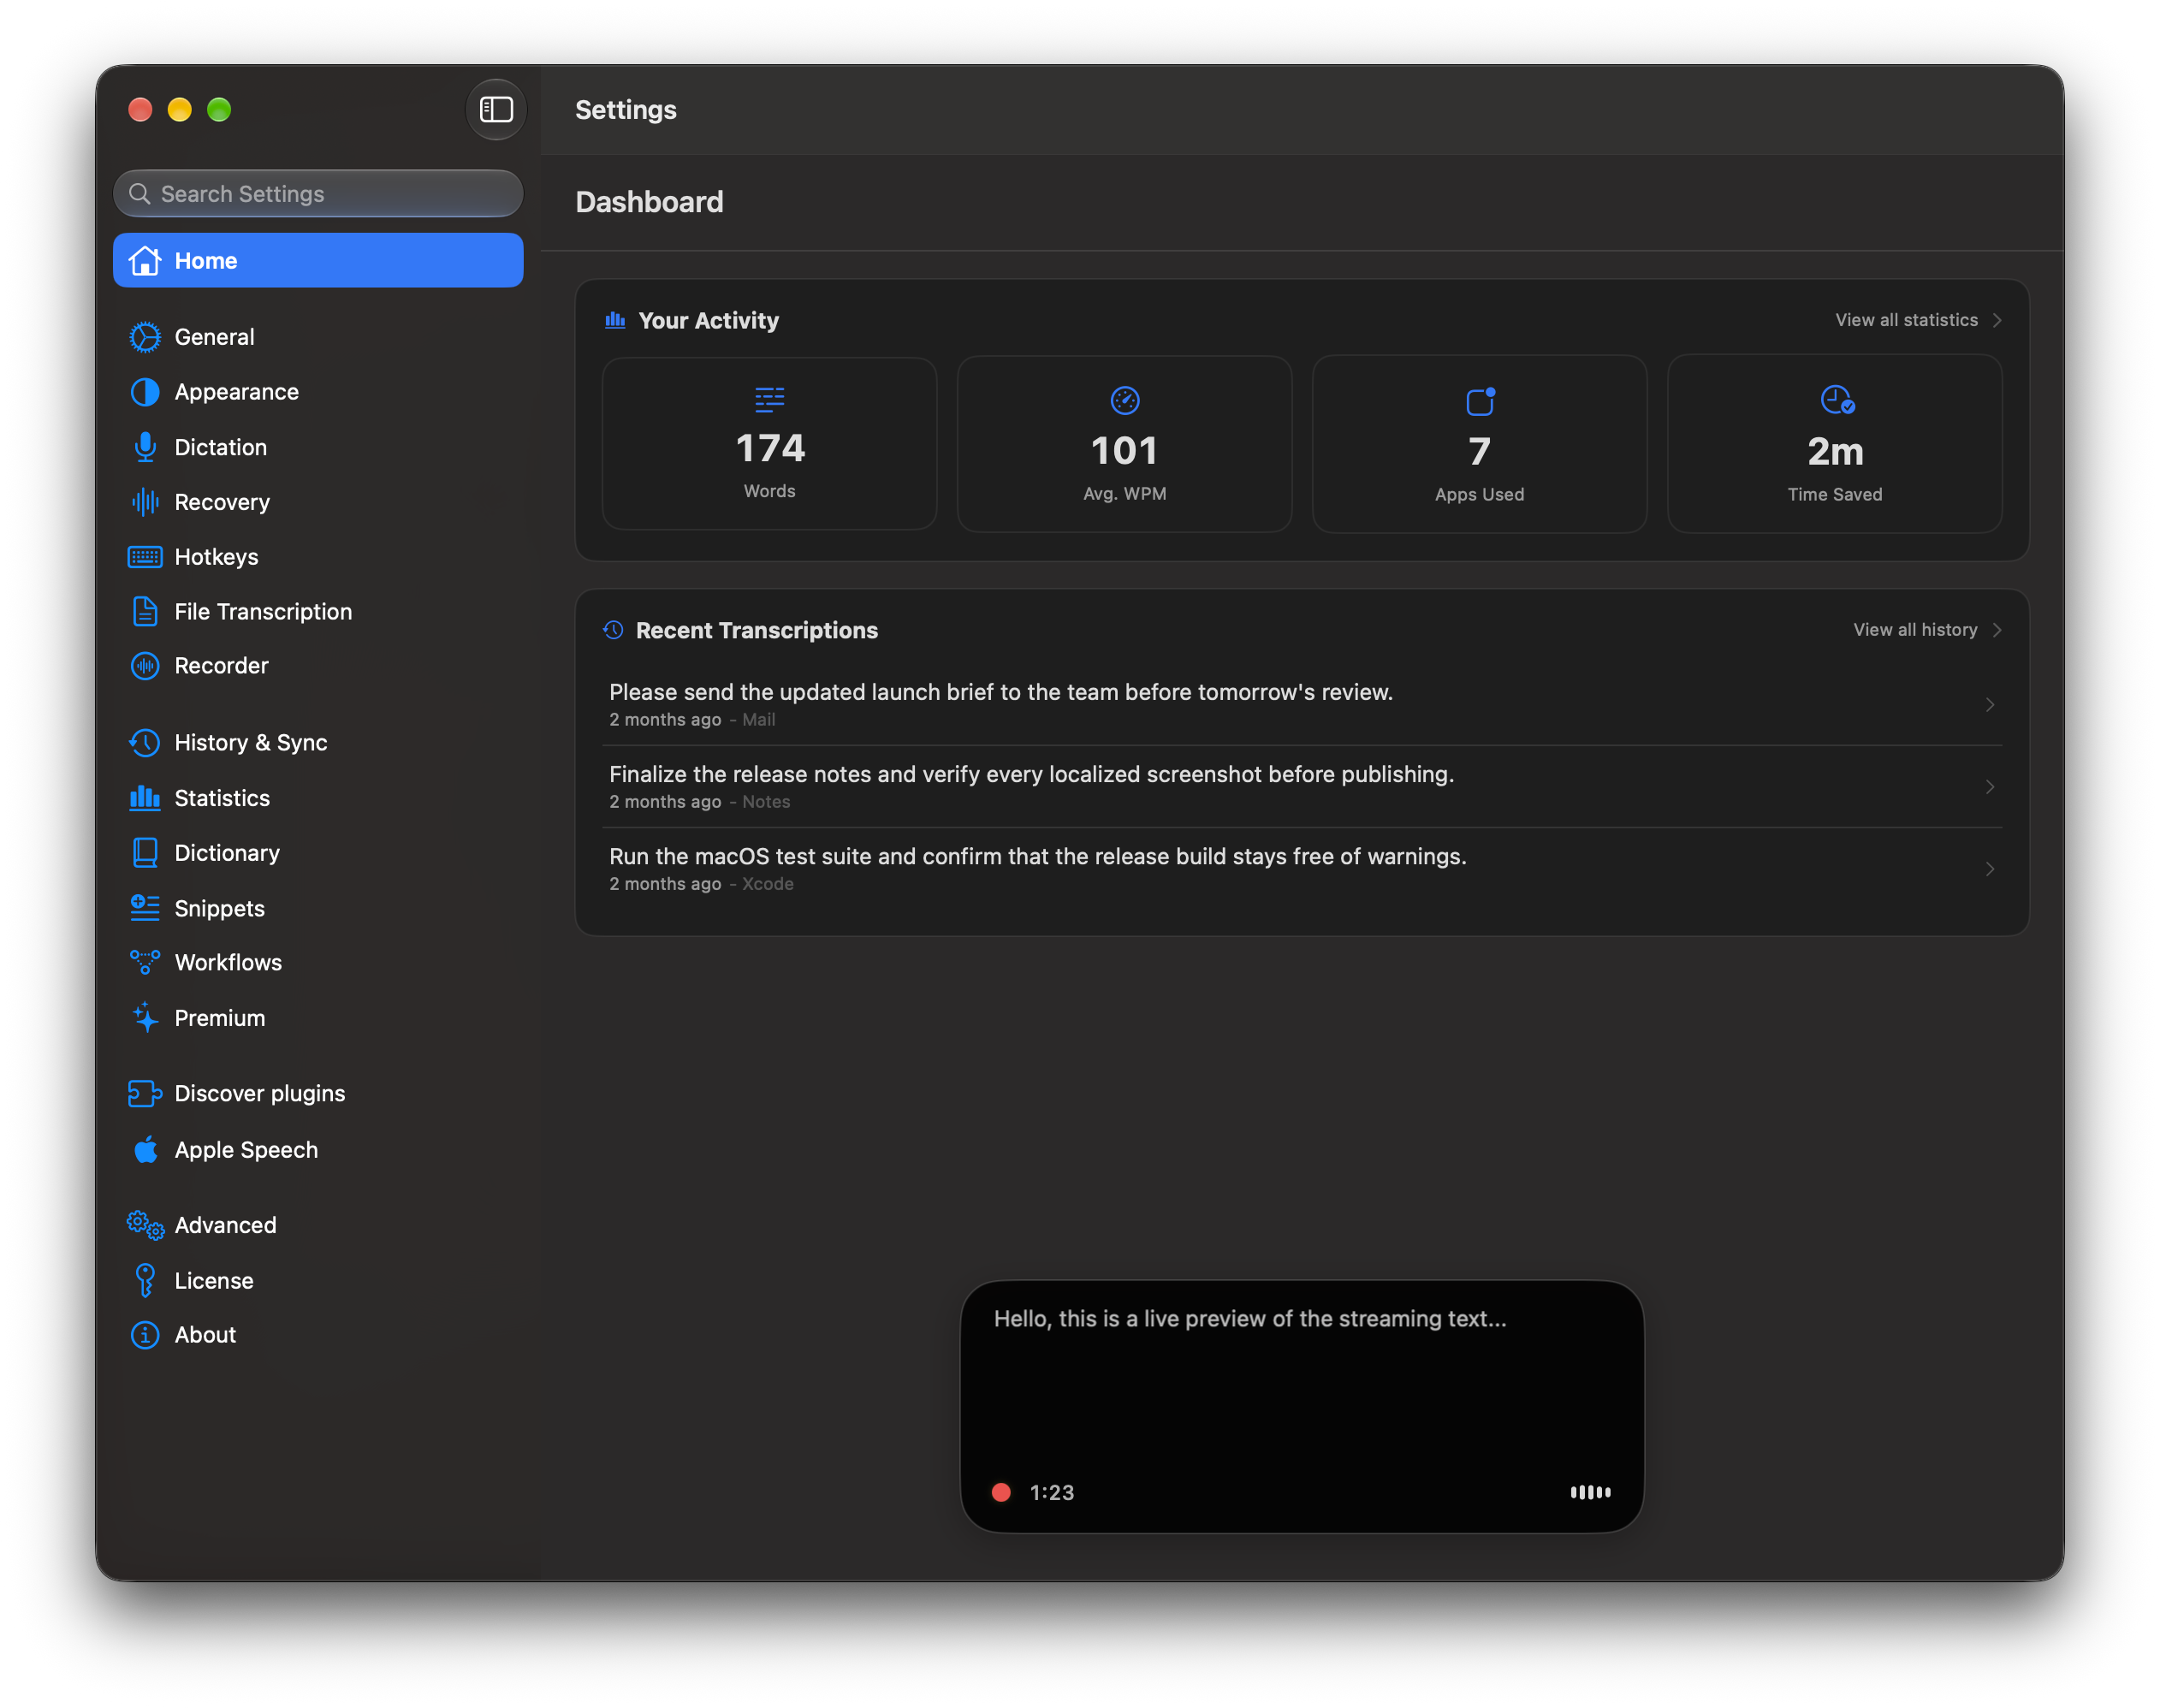Click the '2 months ago - Xcode' label
The image size is (2160, 1708).
pyautogui.click(x=701, y=884)
